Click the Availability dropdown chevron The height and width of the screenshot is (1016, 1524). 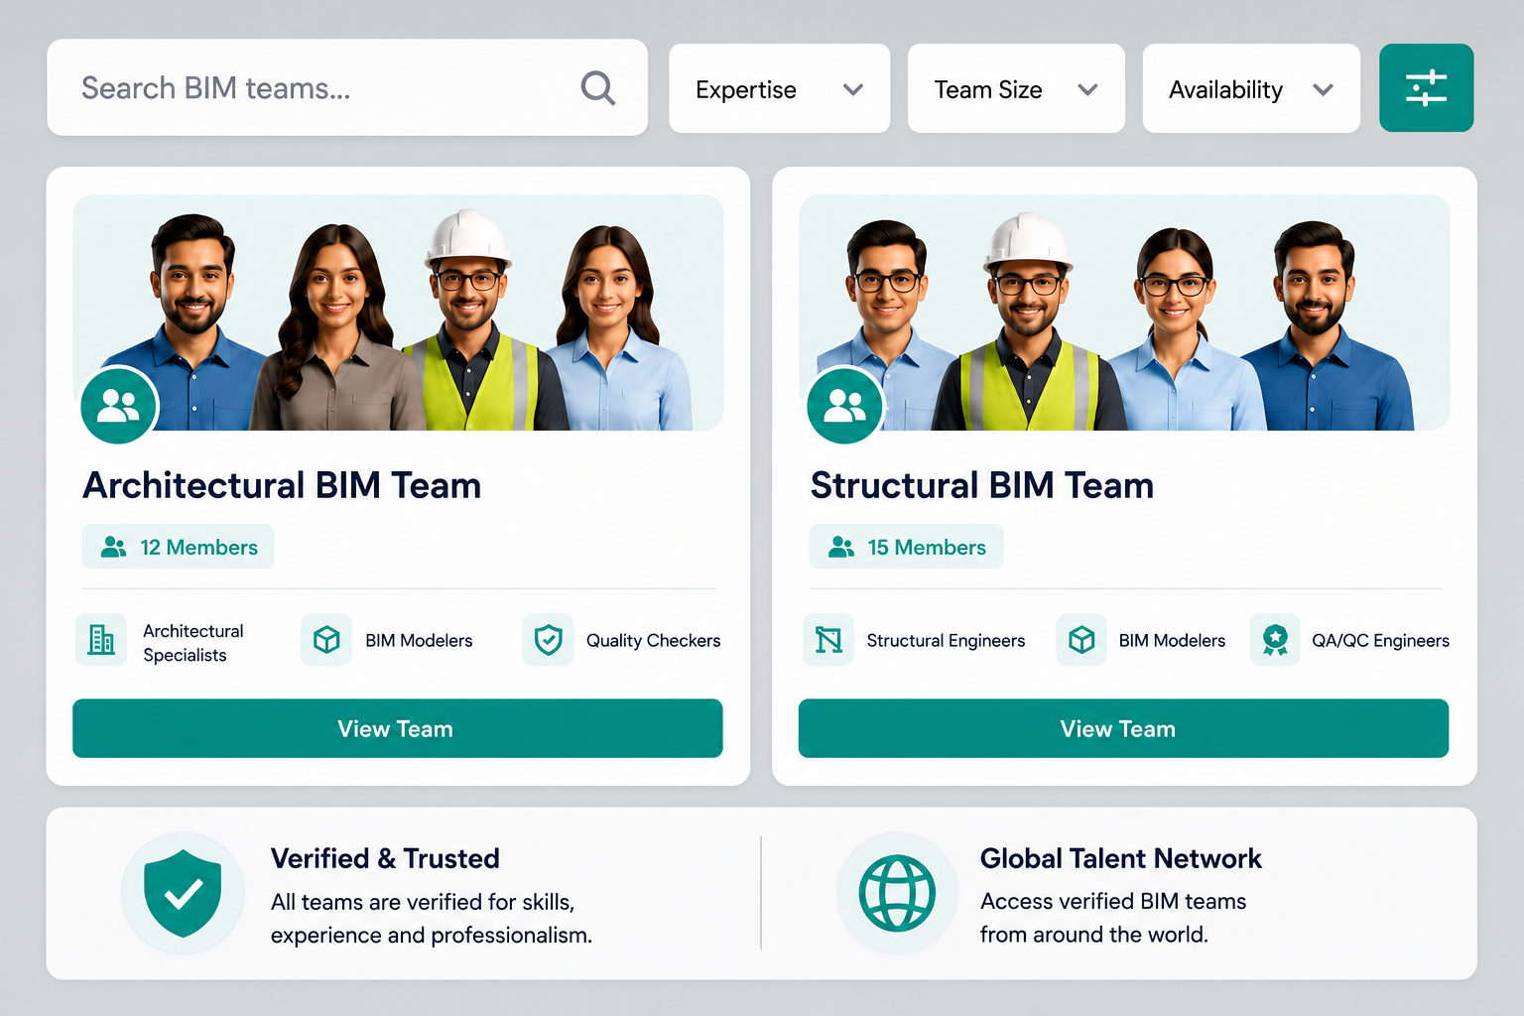(1324, 89)
